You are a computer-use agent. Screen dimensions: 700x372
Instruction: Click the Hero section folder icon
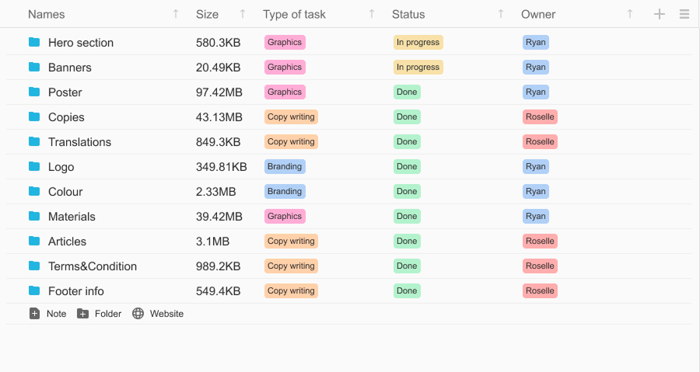(x=34, y=42)
